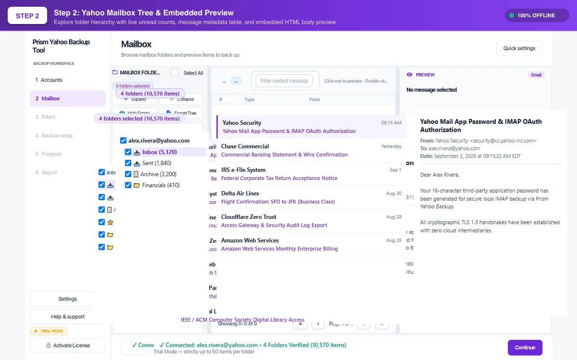The width and height of the screenshot is (577, 360).
Task: Open the Accounts step in sidebar
Action: (68, 80)
